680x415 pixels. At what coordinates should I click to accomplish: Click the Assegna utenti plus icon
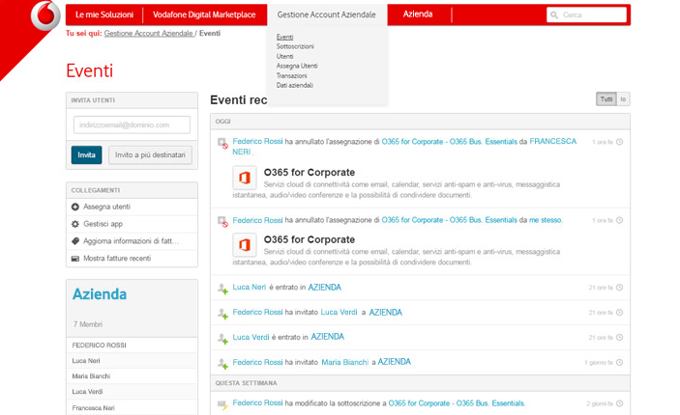(x=75, y=207)
